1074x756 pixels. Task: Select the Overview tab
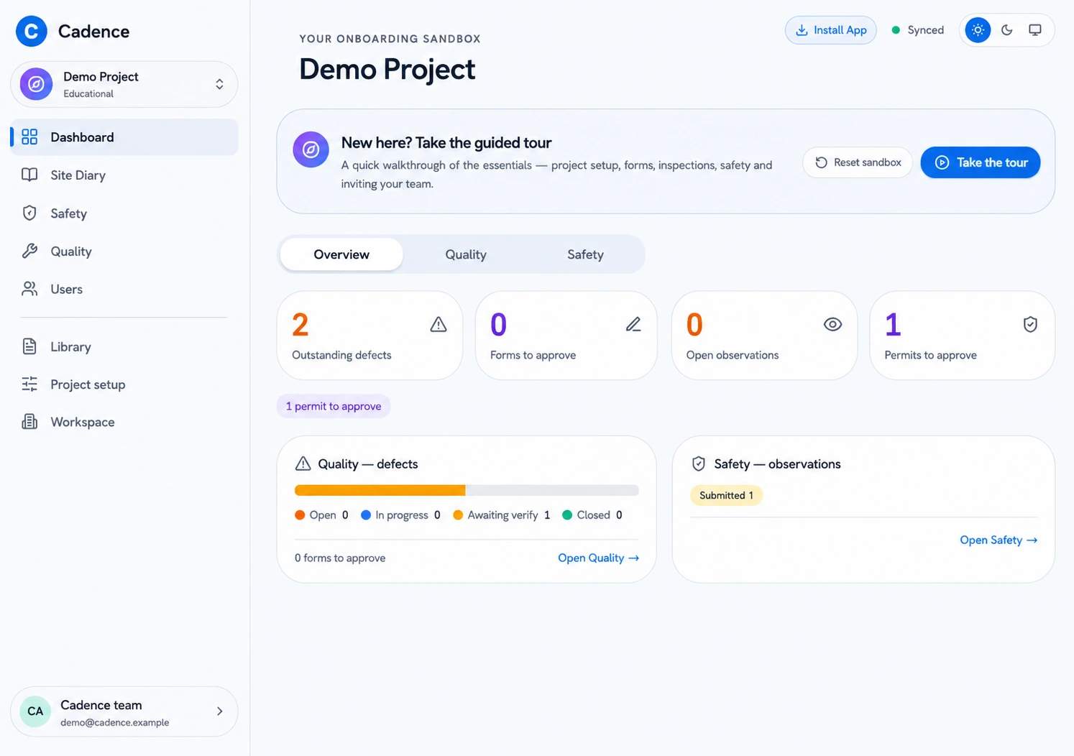pyautogui.click(x=341, y=254)
